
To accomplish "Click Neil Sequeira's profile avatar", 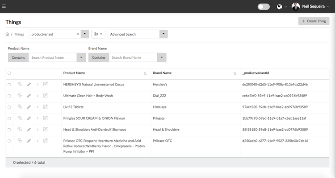I will point(296,7).
